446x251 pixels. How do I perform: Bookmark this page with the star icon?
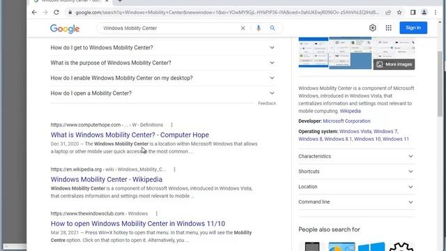[x=399, y=13]
